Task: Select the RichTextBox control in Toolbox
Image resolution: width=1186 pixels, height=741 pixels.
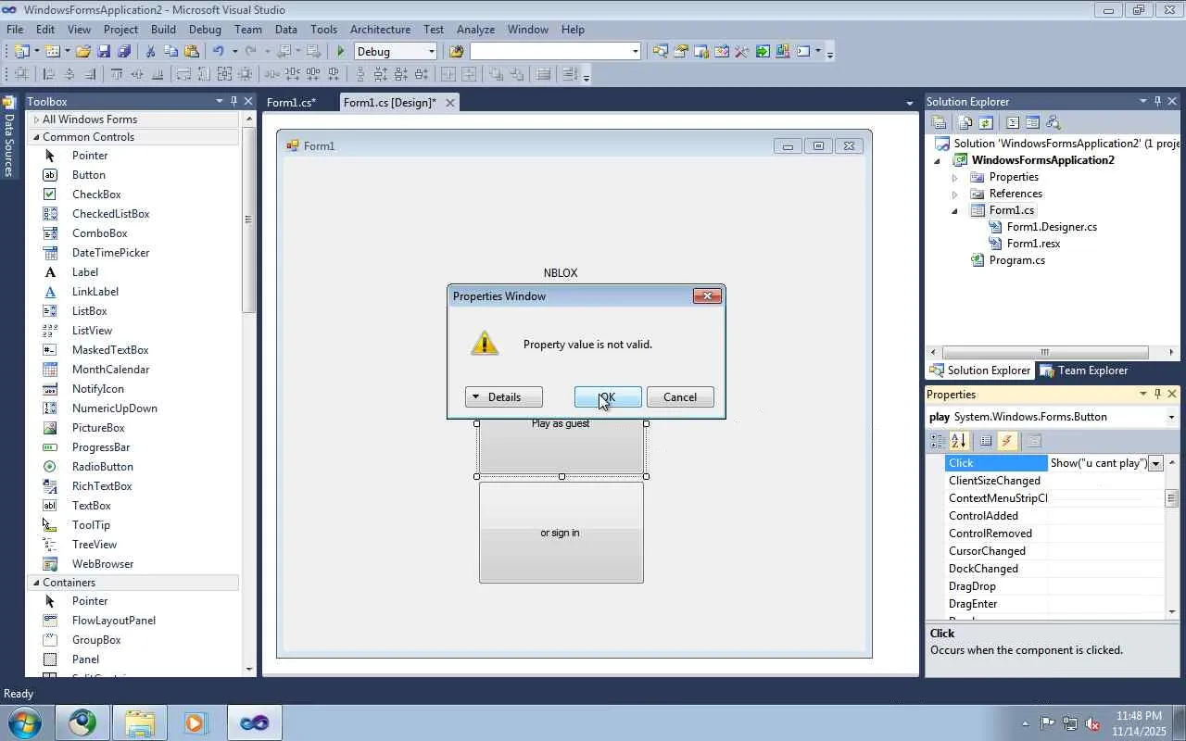Action: [102, 486]
